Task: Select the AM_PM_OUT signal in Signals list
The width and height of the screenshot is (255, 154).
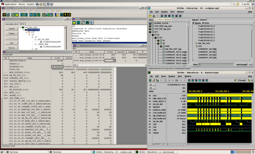Action: 204,44
